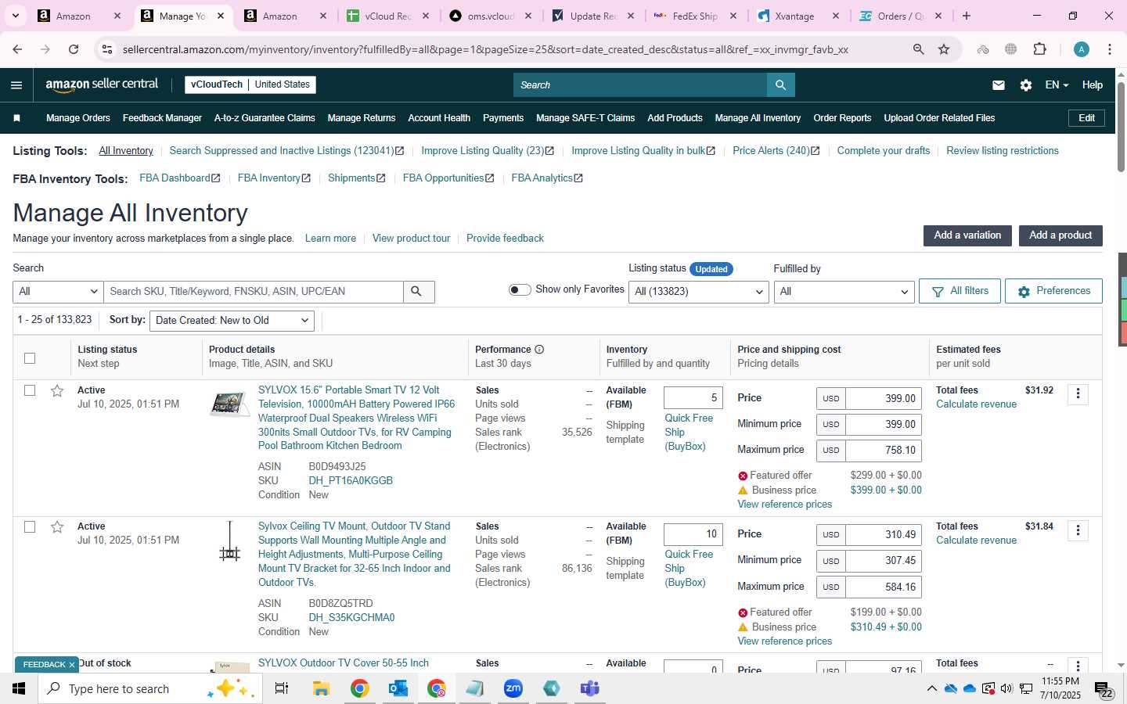Open Zoom from the taskbar
Viewport: 1127px width, 704px height.
[x=513, y=688]
